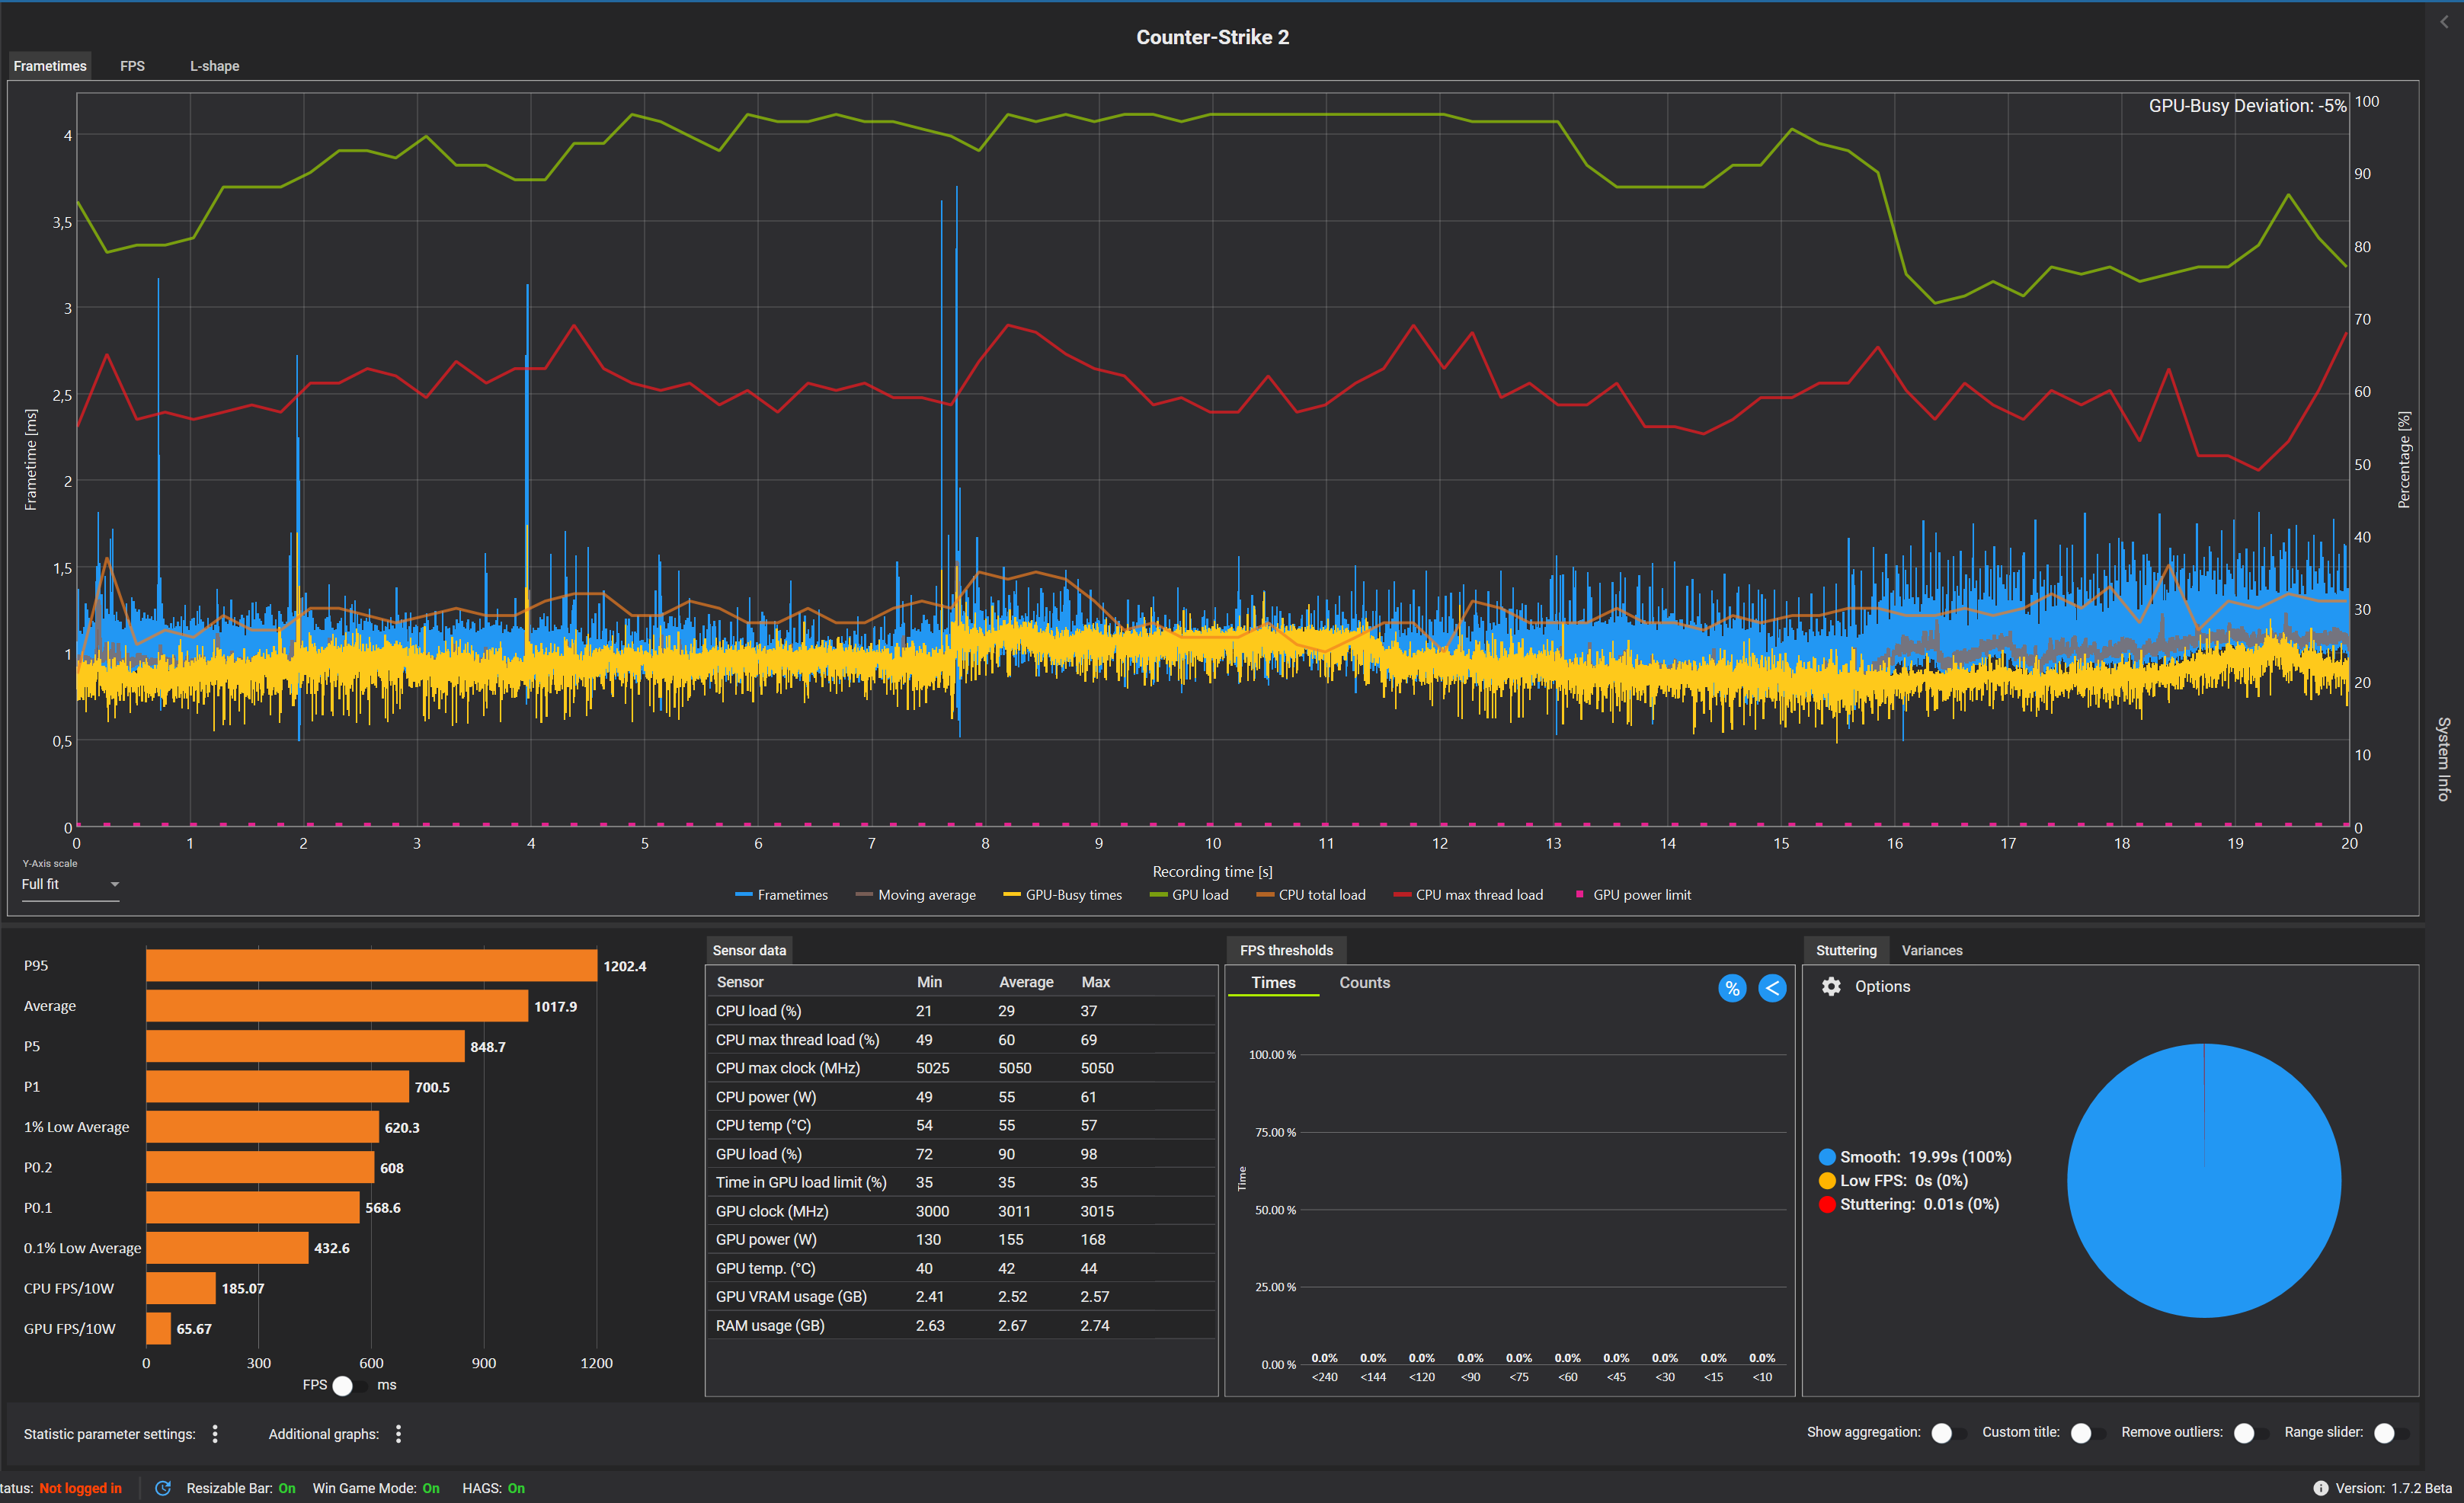The width and height of the screenshot is (2464, 1503).
Task: Collapse sidebar with top-right chevron
Action: click(x=2444, y=21)
